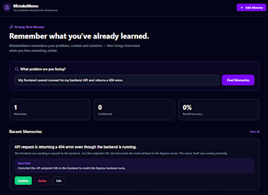Click the 'Recent Memories' section heading
This screenshot has height=195, width=268.
(25, 131)
